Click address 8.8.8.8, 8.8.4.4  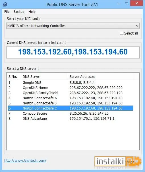[82, 83]
